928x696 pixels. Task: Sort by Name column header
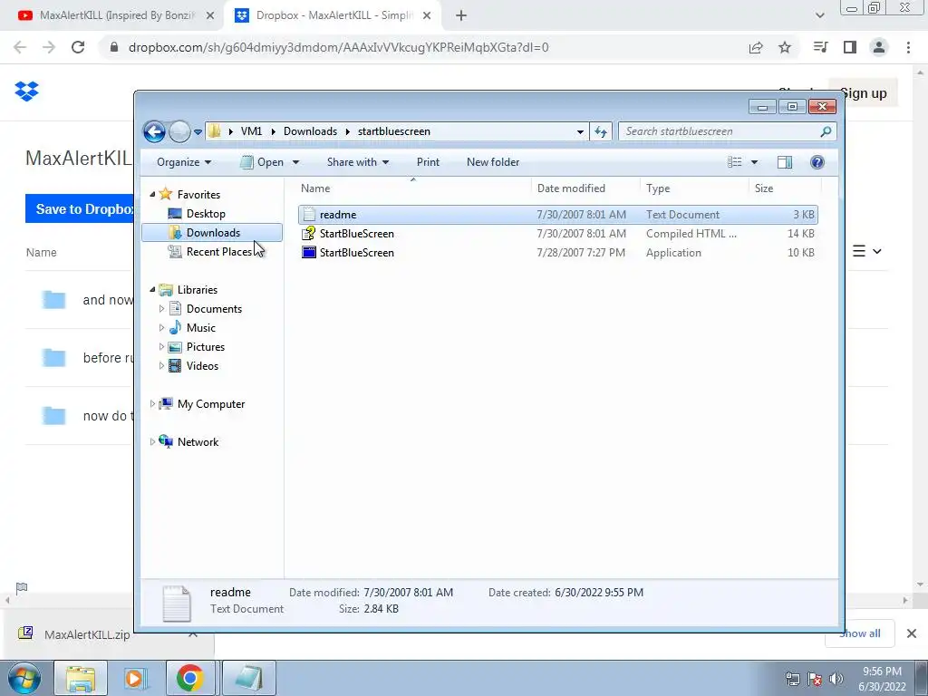pyautogui.click(x=413, y=188)
